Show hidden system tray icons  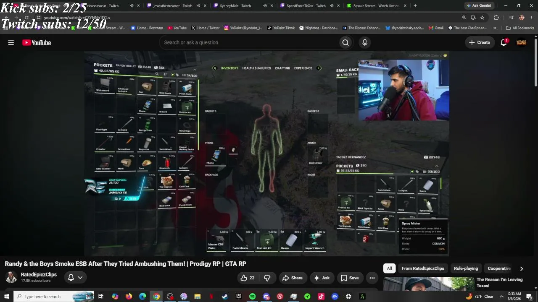click(501, 297)
